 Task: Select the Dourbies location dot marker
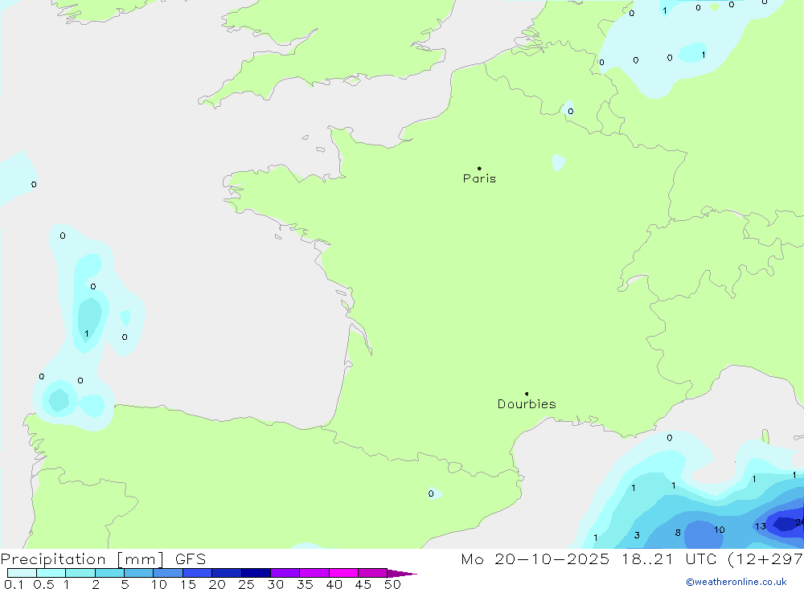(x=527, y=394)
